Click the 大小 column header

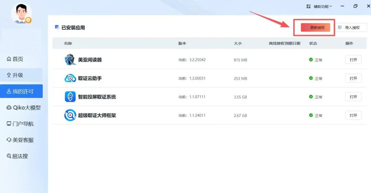[238, 43]
